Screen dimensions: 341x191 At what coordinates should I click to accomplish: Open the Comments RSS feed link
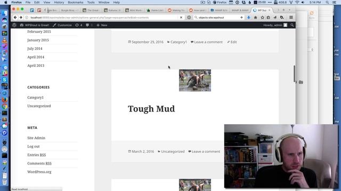[39, 163]
